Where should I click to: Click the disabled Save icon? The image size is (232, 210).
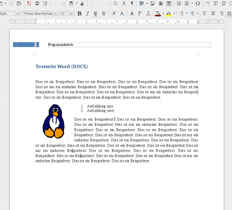(11, 3)
